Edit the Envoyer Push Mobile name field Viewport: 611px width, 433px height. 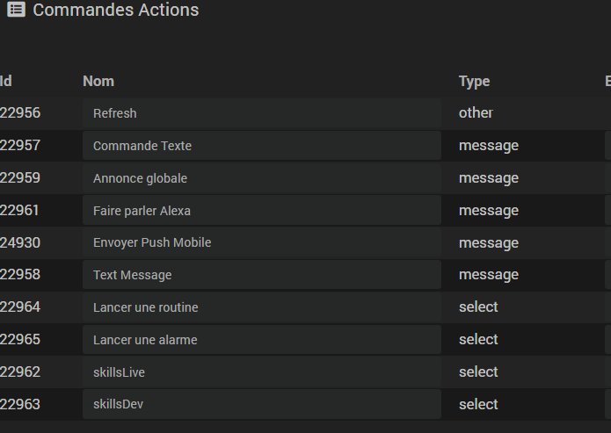261,242
